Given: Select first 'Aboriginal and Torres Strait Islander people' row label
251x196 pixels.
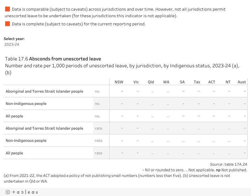Looking at the screenshot, I should pyautogui.click(x=44, y=91).
